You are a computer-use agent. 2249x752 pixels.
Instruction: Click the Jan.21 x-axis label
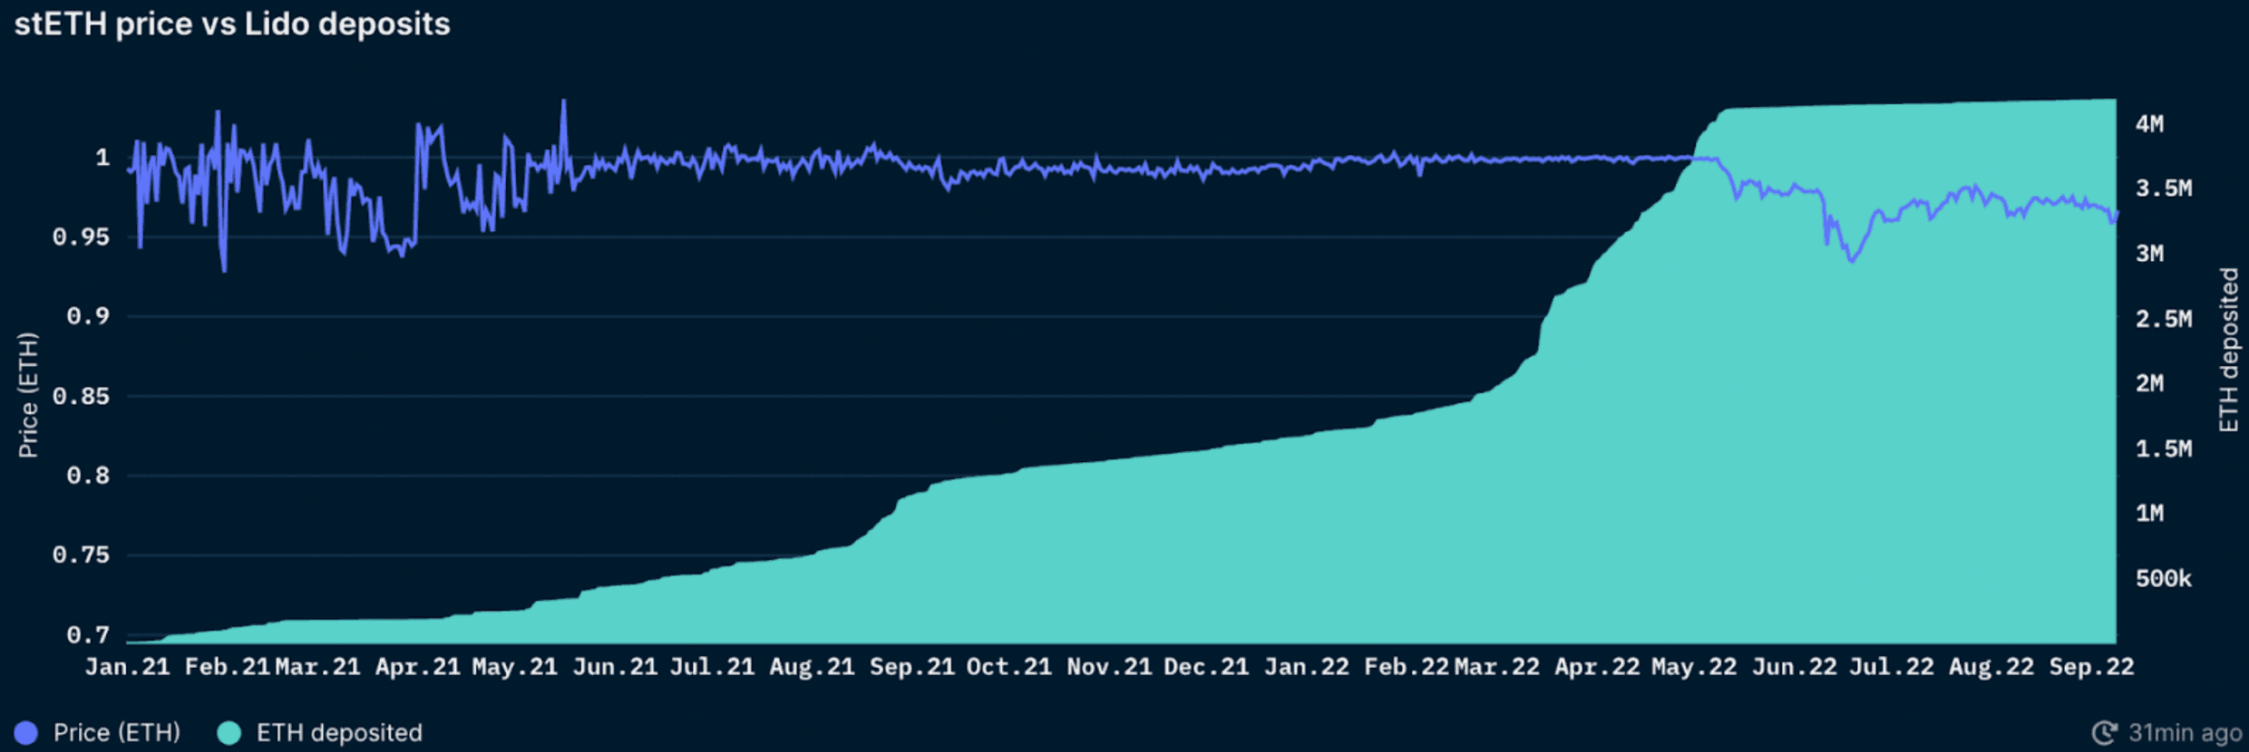tap(127, 668)
